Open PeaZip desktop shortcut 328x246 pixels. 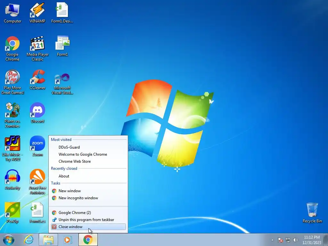coord(12,213)
